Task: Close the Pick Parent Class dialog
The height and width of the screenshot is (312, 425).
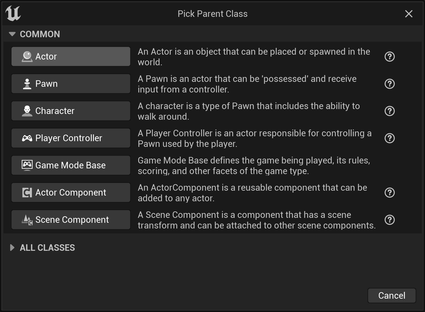Action: (x=408, y=14)
